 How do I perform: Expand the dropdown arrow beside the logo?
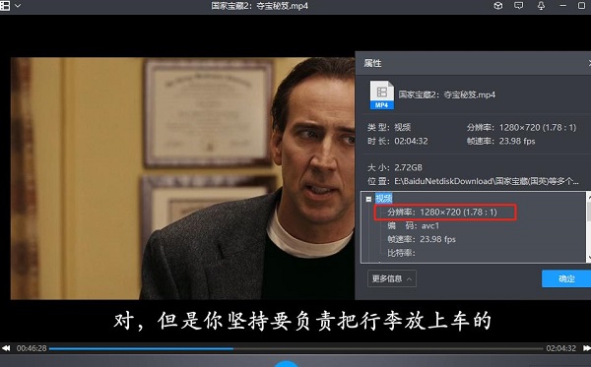coord(18,6)
